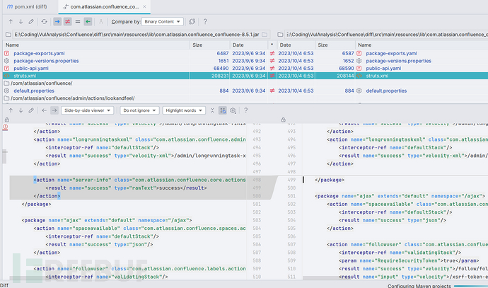Toggle show different files (red not-equal)
Image resolution: width=488 pixels, height=288 pixels.
pos(67,21)
